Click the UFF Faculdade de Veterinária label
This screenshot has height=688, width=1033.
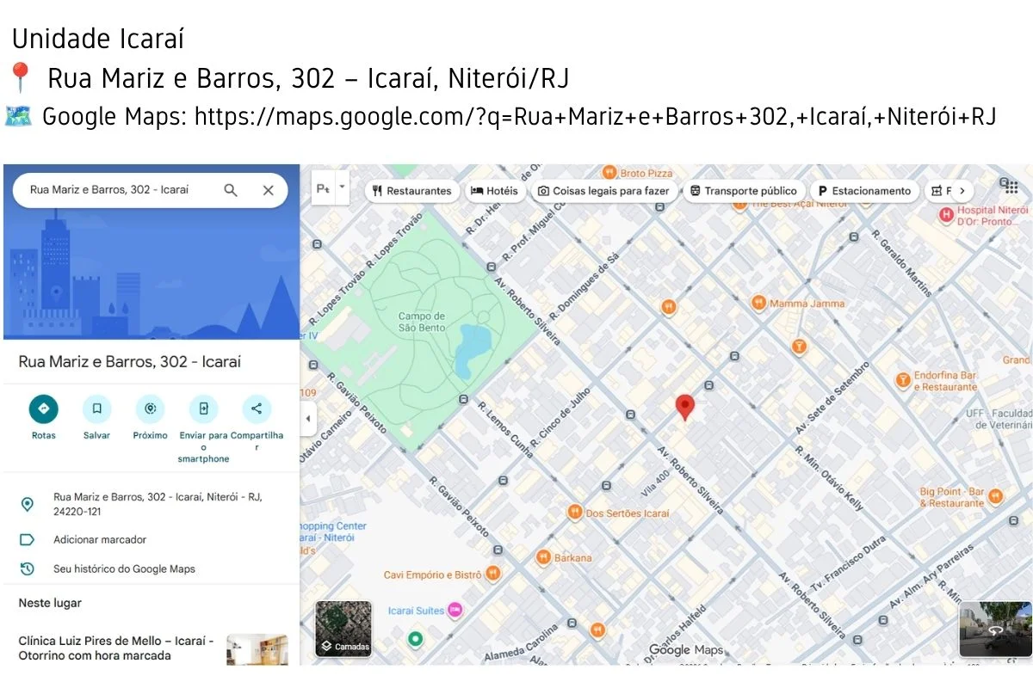998,419
